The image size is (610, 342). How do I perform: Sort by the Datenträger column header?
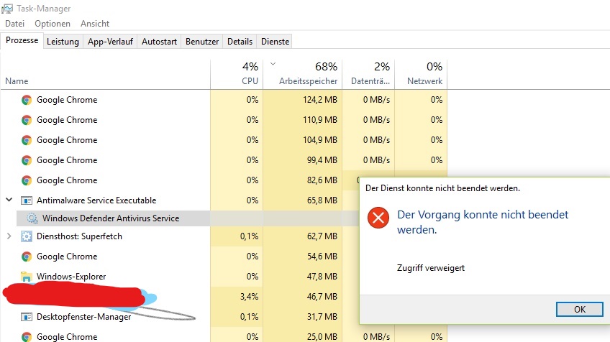368,75
